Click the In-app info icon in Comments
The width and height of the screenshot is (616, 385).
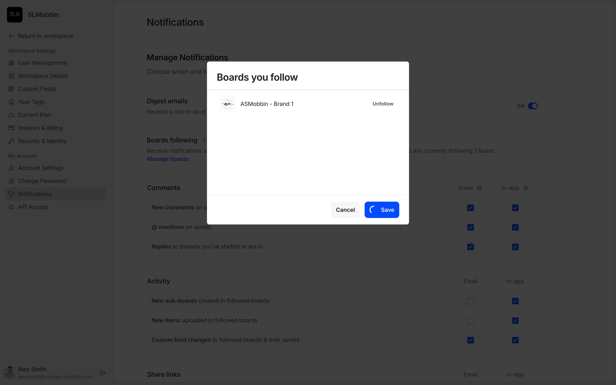pos(526,188)
